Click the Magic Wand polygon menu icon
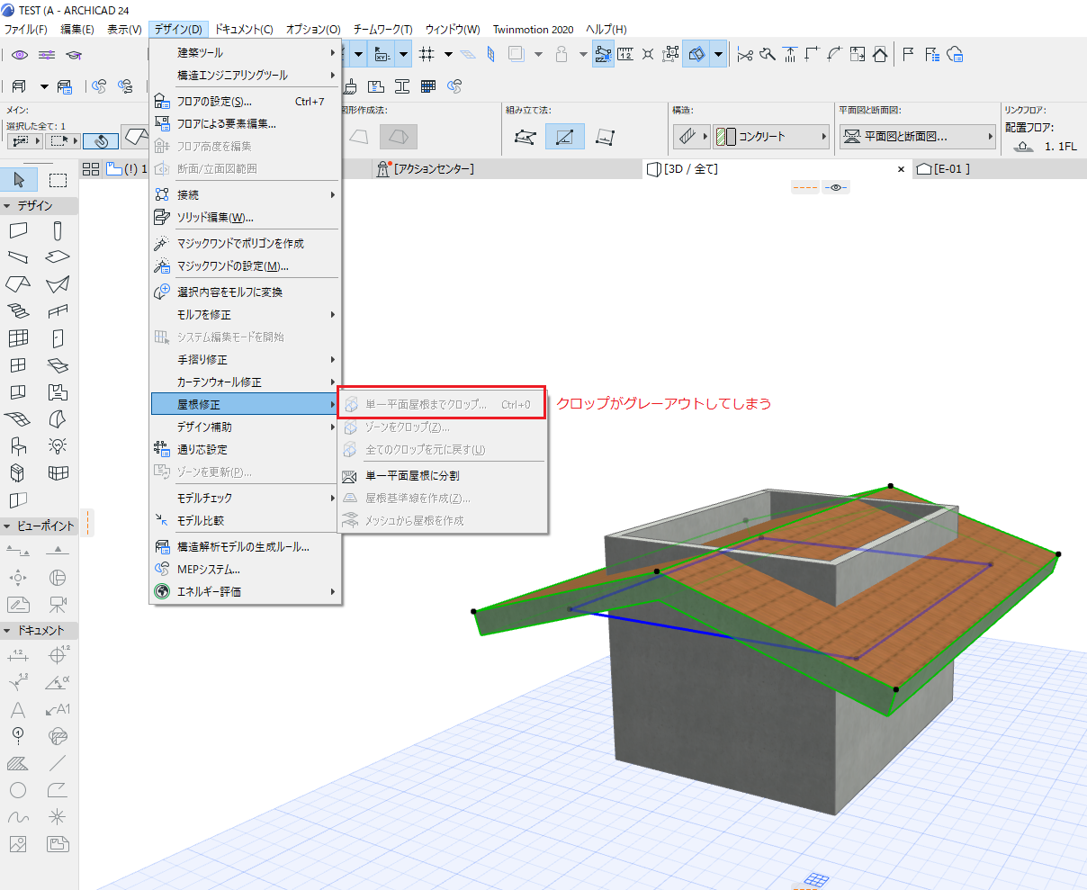 pyautogui.click(x=162, y=244)
